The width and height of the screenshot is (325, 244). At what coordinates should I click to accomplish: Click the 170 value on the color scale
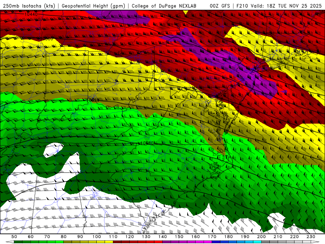[212, 237]
